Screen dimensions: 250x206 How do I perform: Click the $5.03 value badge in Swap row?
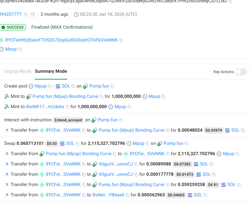click(52, 144)
